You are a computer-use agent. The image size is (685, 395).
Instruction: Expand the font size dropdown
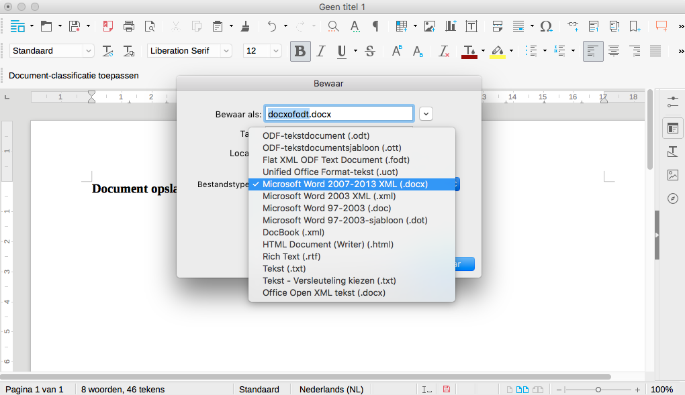[x=275, y=51]
